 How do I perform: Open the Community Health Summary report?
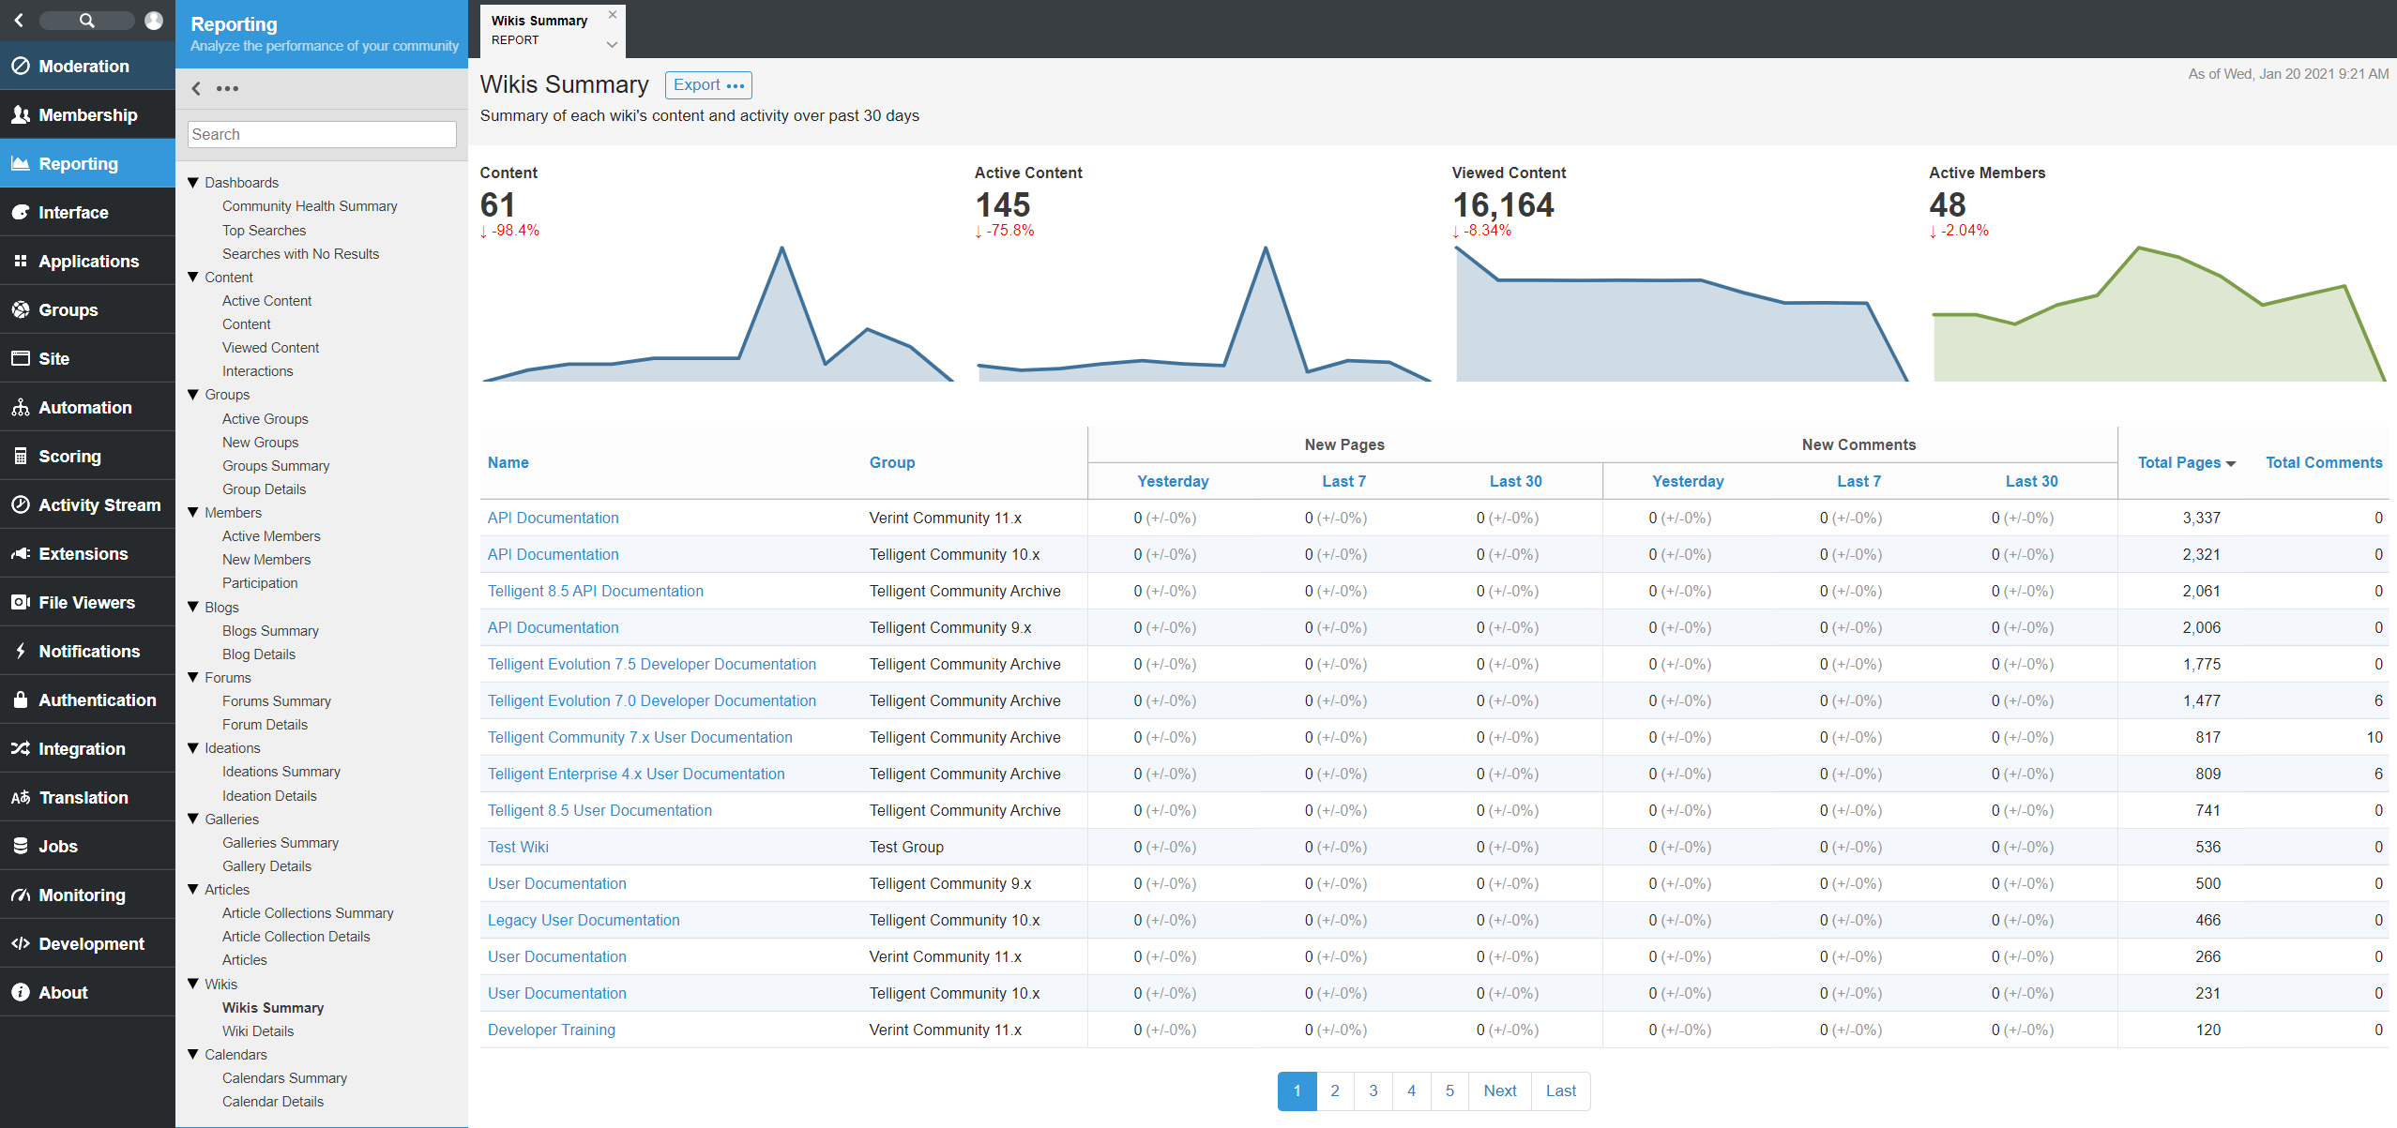pyautogui.click(x=310, y=206)
